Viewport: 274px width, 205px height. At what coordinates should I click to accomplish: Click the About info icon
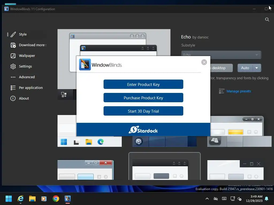[13, 98]
